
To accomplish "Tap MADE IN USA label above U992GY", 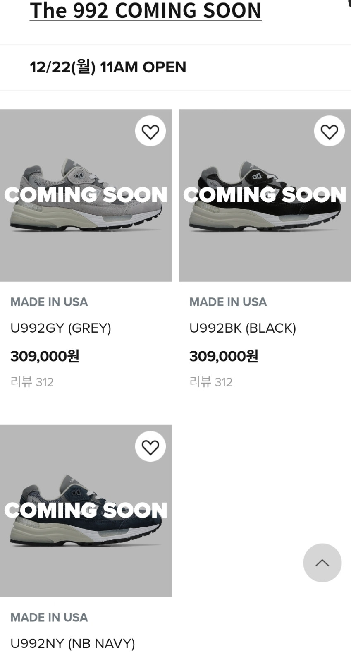I will 49,302.
